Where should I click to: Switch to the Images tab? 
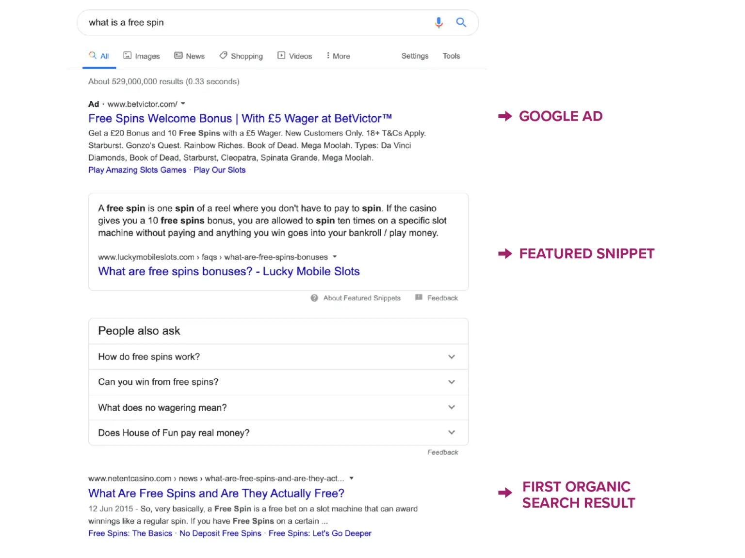pyautogui.click(x=142, y=56)
